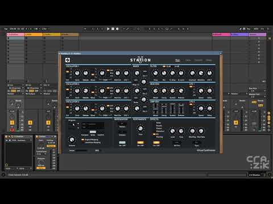Toggle track 2 activator button in mixer
The height and width of the screenshot is (204, 273).
[x=30, y=123]
